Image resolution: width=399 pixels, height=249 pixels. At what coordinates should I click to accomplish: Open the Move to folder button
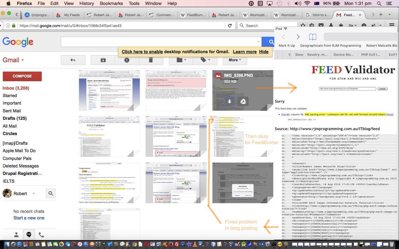pyautogui.click(x=181, y=60)
